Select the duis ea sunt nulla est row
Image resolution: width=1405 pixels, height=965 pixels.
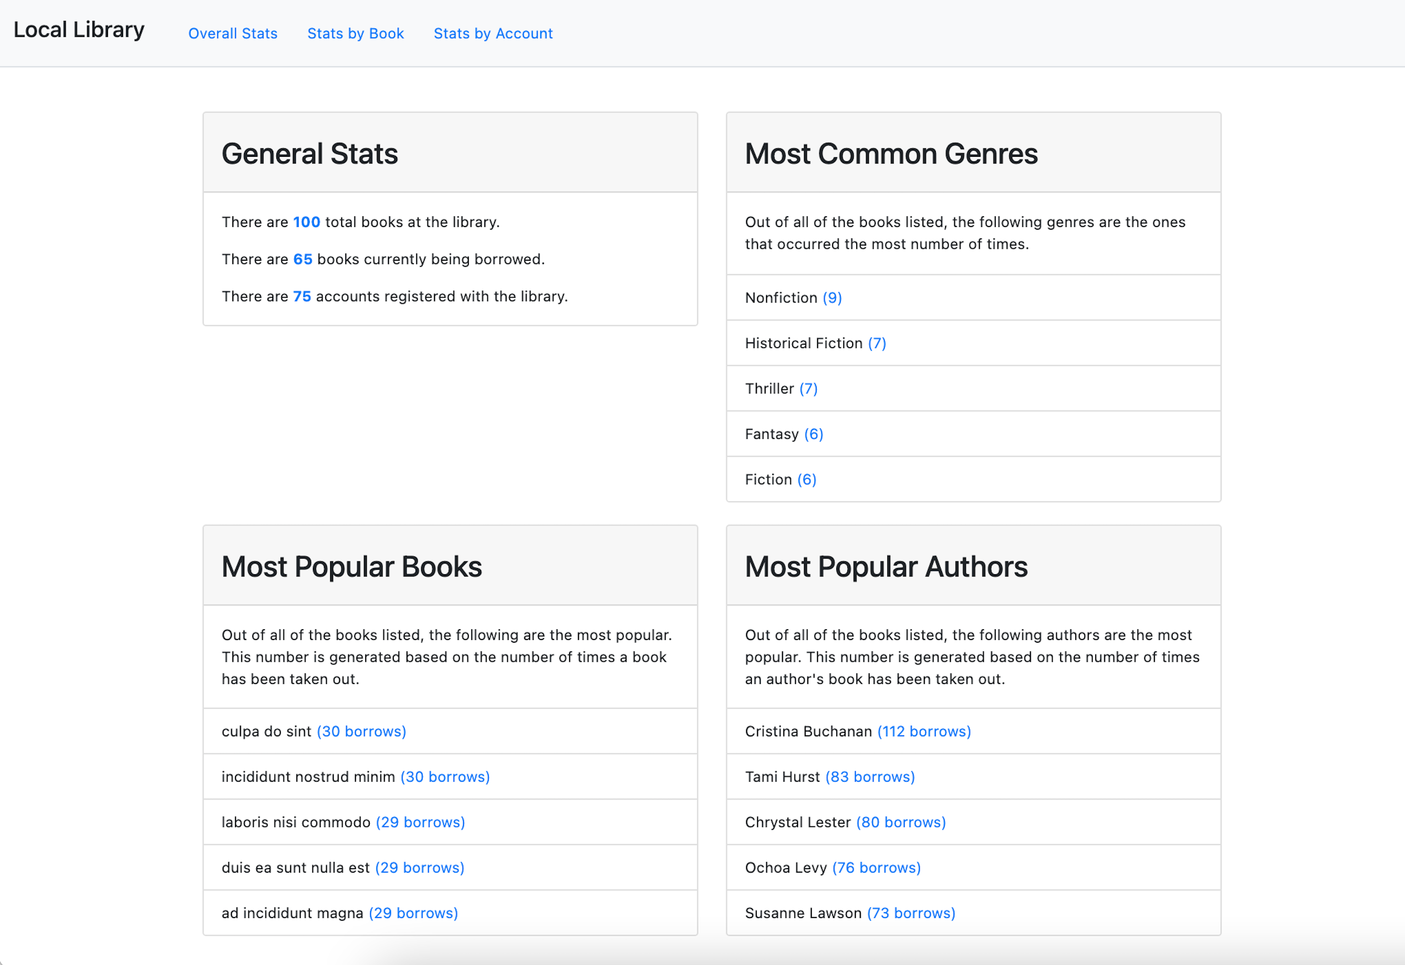450,867
